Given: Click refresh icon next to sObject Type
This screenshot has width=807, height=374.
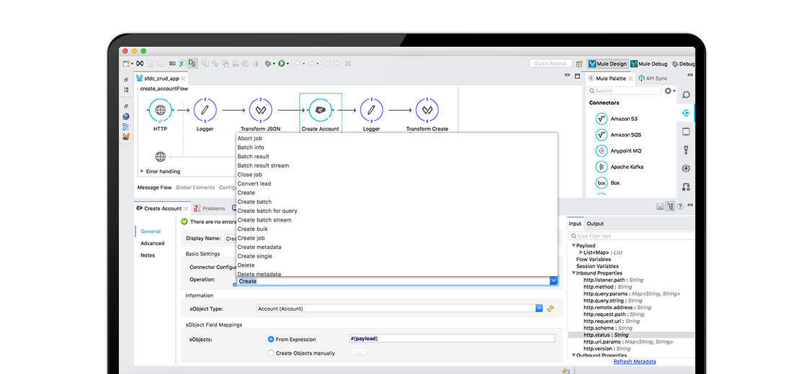Looking at the screenshot, I should (x=550, y=309).
